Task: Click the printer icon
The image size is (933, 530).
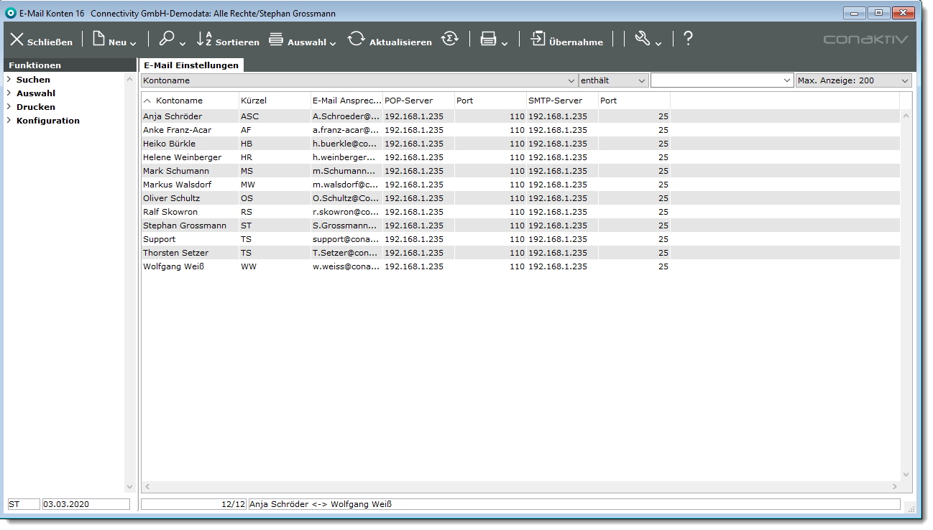Action: (489, 39)
